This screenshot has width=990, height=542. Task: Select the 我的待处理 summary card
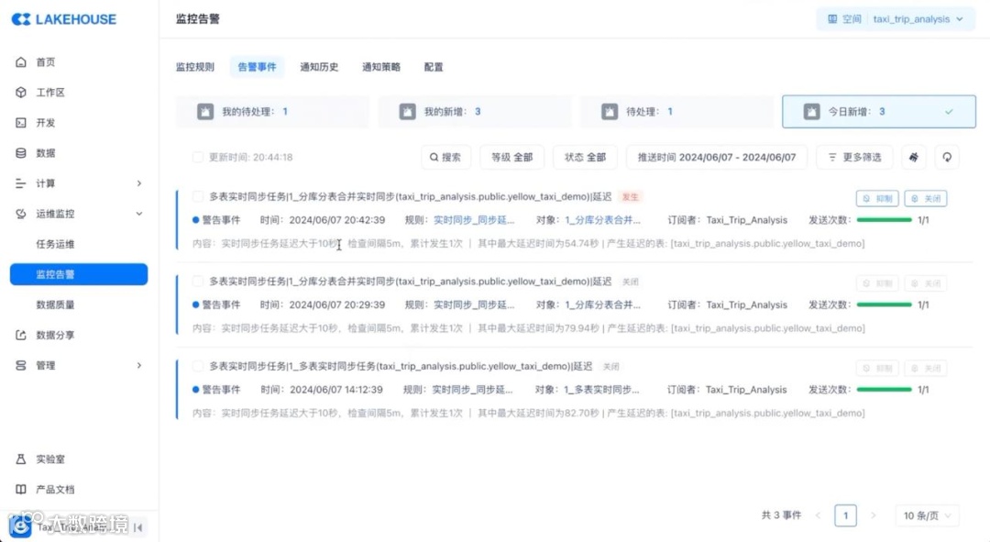pos(272,112)
